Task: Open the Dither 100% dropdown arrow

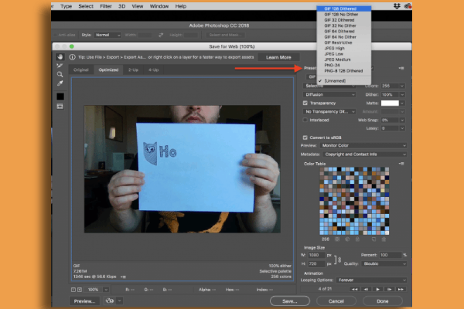Action: point(402,94)
